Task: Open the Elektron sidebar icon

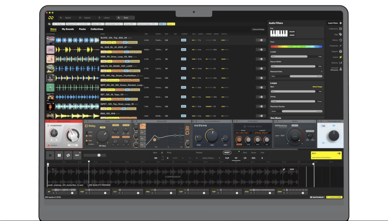Action: [x=341, y=63]
